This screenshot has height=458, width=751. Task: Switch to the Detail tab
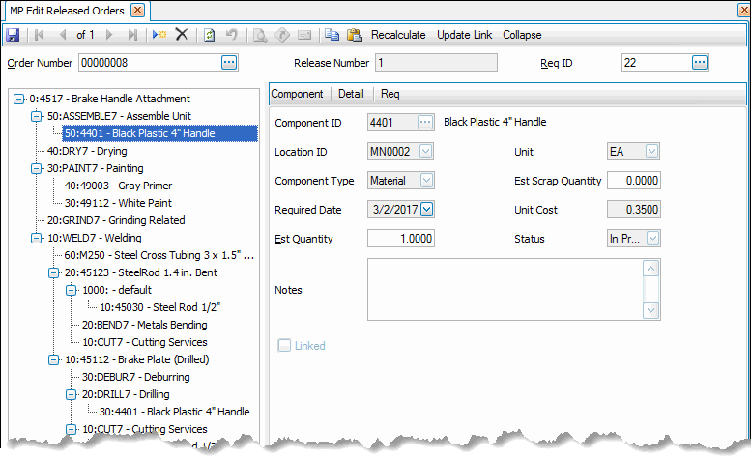(350, 94)
